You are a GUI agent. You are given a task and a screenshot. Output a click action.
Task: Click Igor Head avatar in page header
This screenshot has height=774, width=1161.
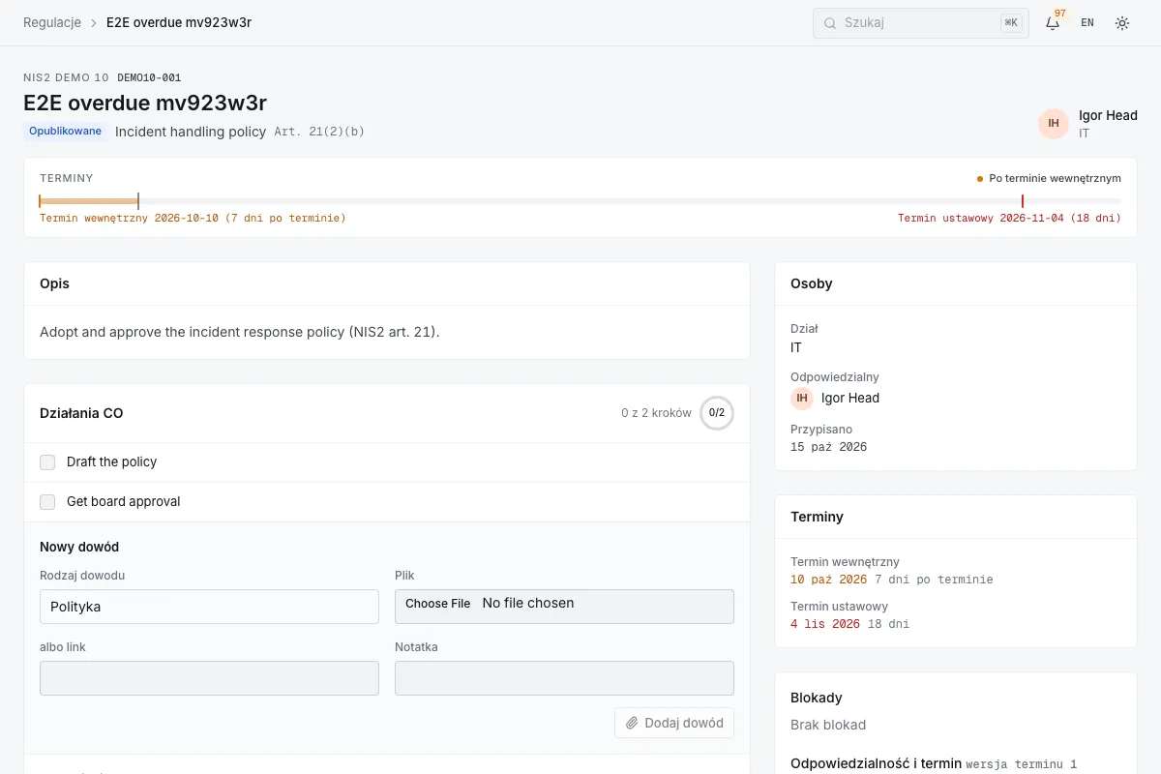(x=1054, y=123)
